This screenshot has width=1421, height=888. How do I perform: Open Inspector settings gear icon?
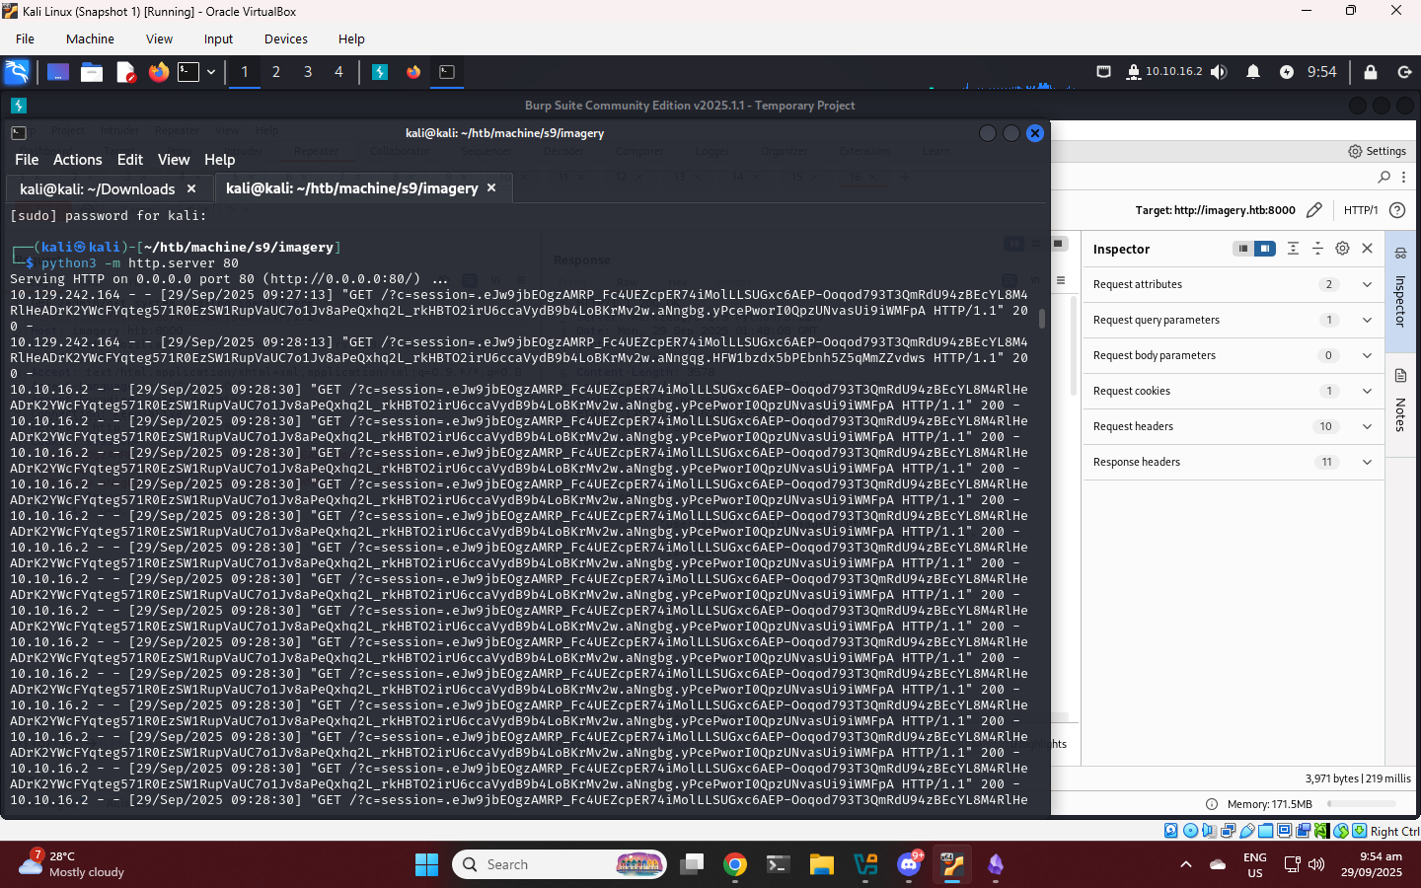[x=1342, y=249]
